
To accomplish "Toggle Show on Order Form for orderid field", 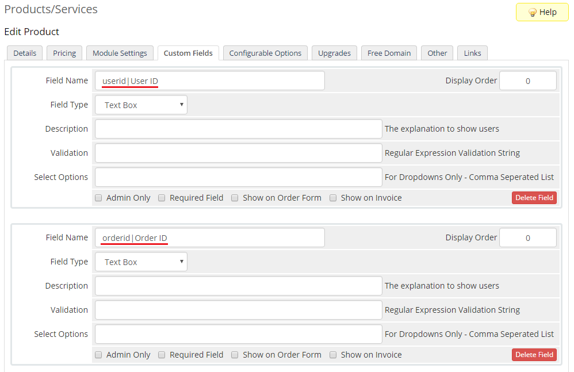I will [x=235, y=355].
